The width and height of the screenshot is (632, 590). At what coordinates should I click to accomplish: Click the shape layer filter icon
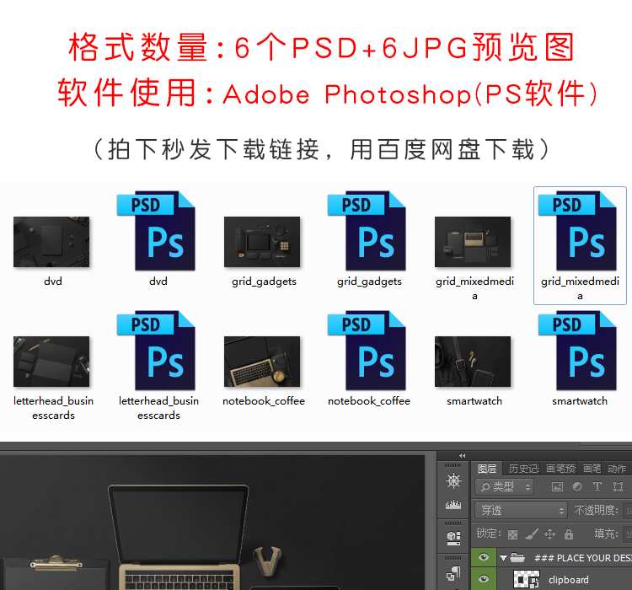pos(619,487)
